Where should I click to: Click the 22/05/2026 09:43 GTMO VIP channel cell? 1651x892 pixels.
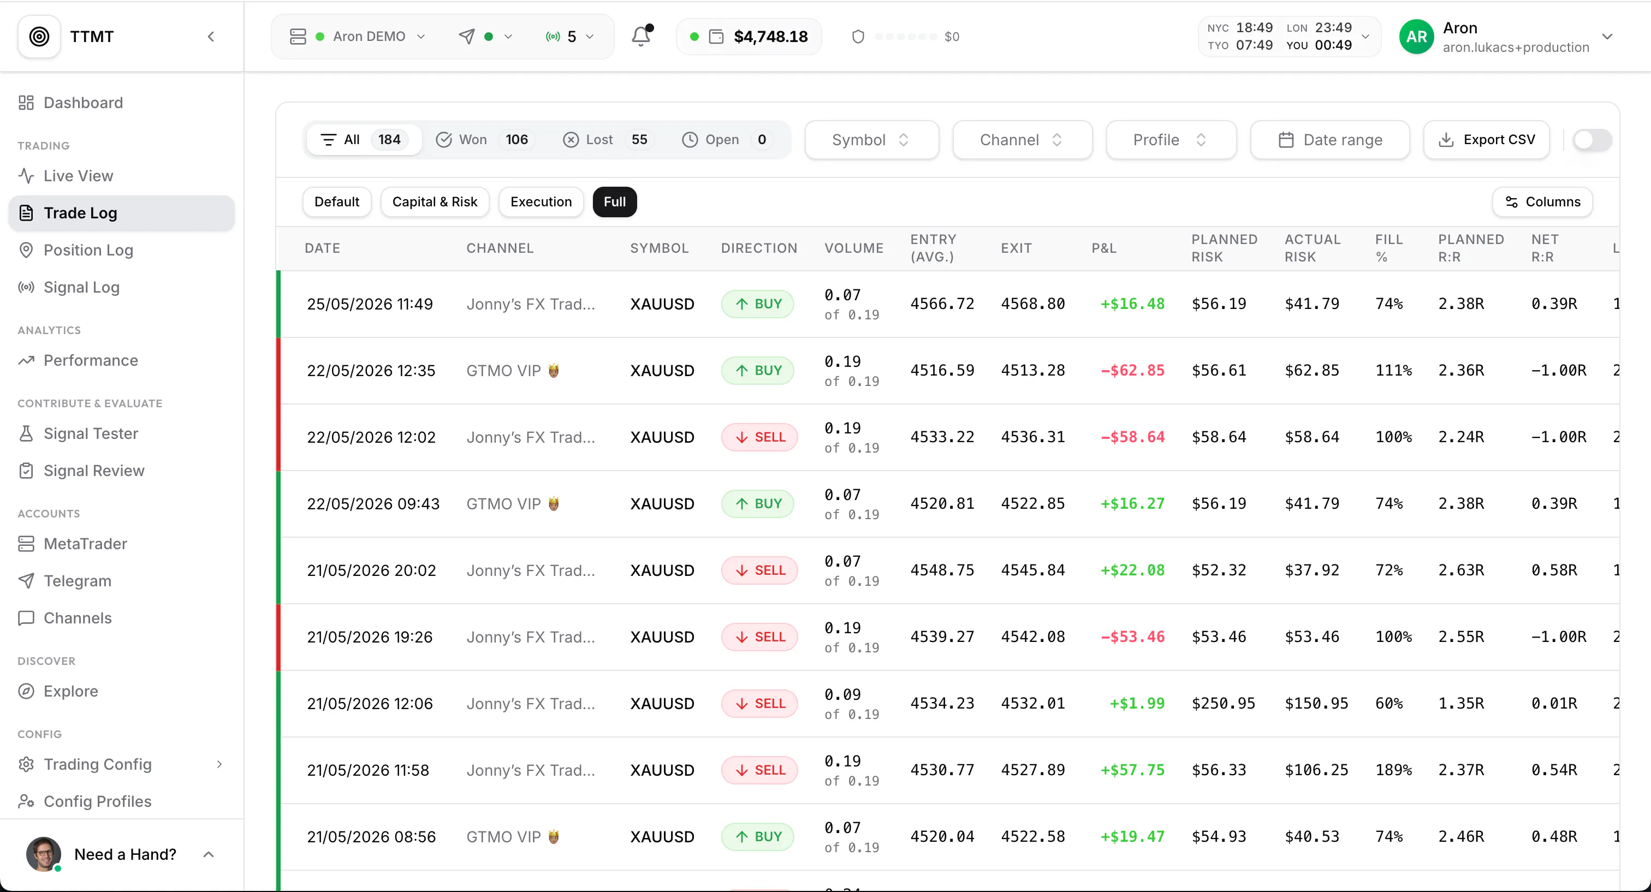point(513,504)
